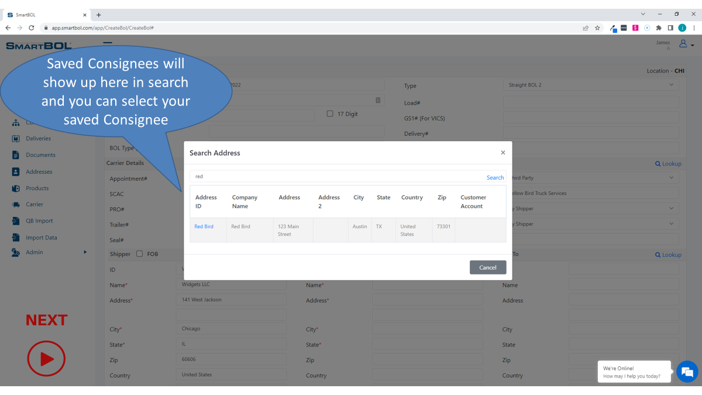The height and width of the screenshot is (395, 702).
Task: Open the user account dropdown arrow
Action: 693,45
